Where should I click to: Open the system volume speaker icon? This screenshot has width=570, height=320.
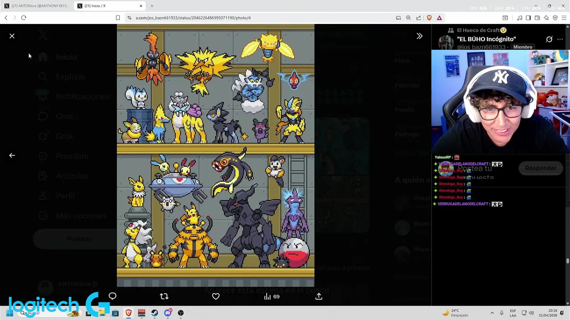(x=531, y=313)
